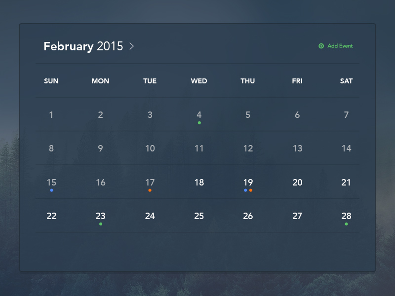The width and height of the screenshot is (395, 296).
Task: Select February 14 on the calendar
Action: (x=346, y=148)
